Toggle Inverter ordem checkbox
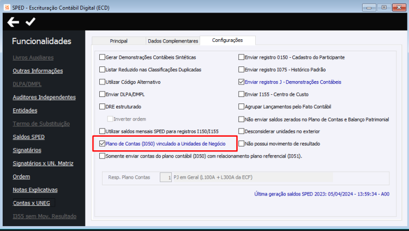The height and width of the screenshot is (231, 409). 110,119
